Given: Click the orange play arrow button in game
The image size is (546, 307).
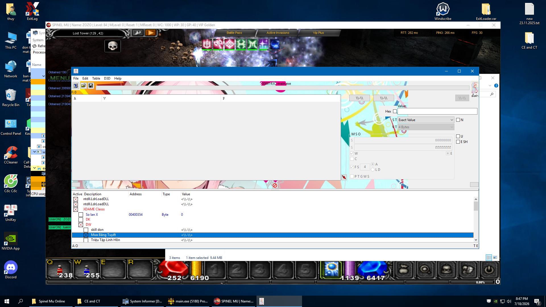Looking at the screenshot, I should coord(150,33).
